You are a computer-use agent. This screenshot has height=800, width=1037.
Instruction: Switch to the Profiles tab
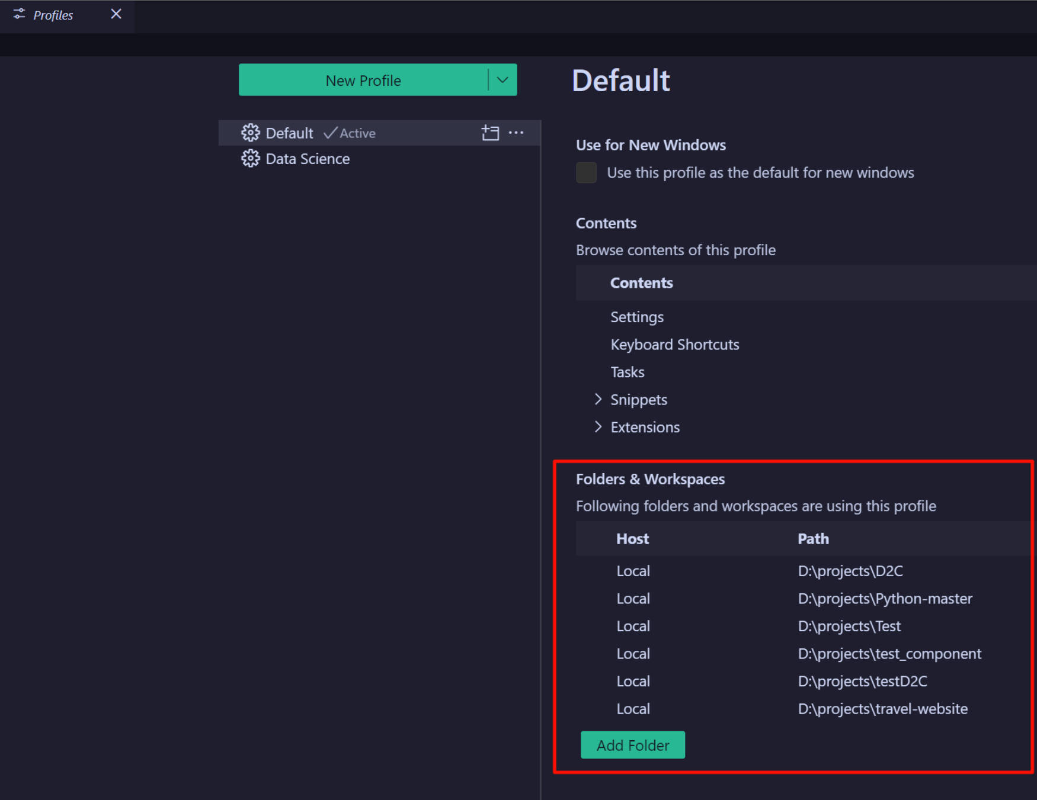[53, 14]
